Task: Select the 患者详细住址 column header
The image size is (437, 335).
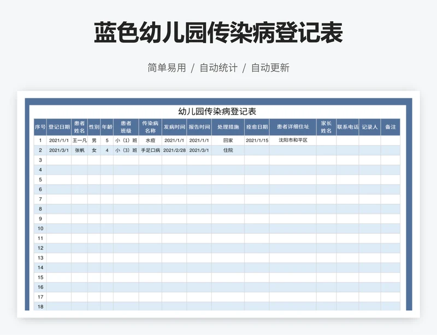Action: (x=293, y=127)
